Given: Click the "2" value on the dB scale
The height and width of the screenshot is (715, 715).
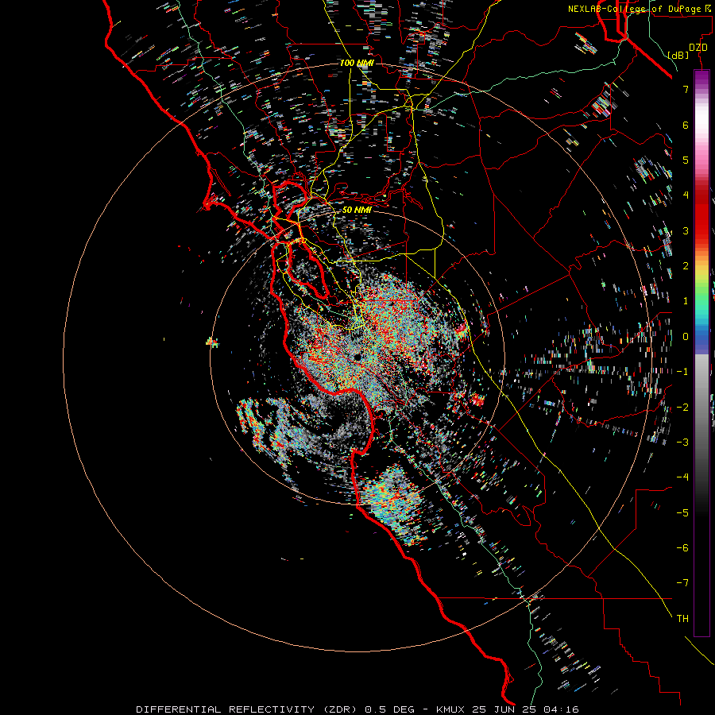Looking at the screenshot, I should pos(686,266).
